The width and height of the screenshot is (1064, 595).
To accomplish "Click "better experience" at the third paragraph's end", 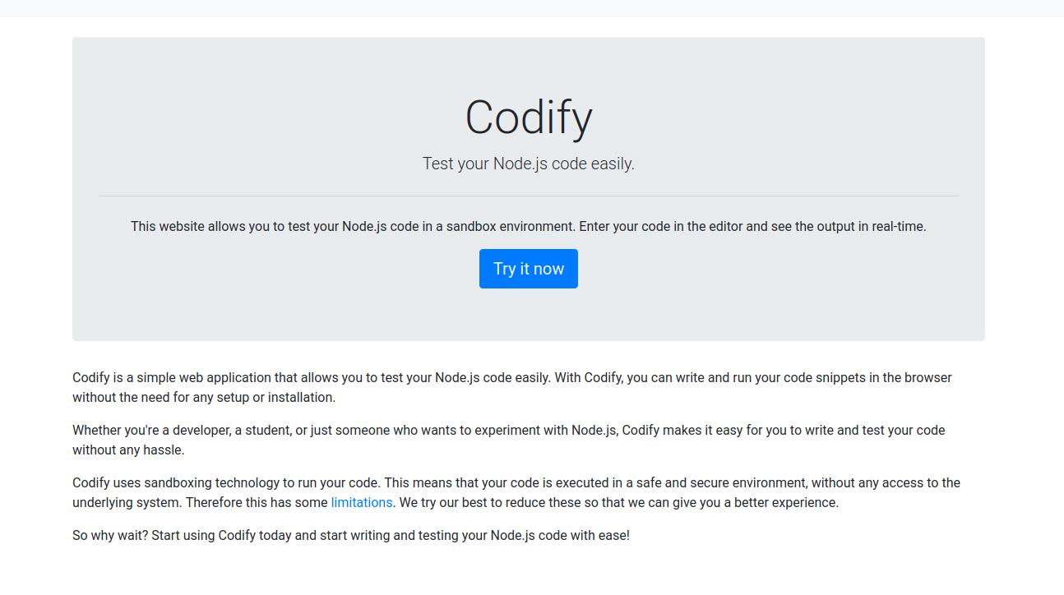I will point(784,502).
